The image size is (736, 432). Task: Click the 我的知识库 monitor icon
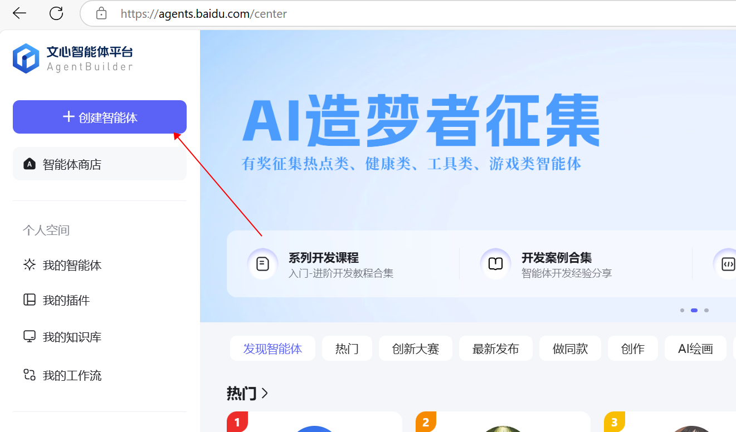[x=30, y=337]
